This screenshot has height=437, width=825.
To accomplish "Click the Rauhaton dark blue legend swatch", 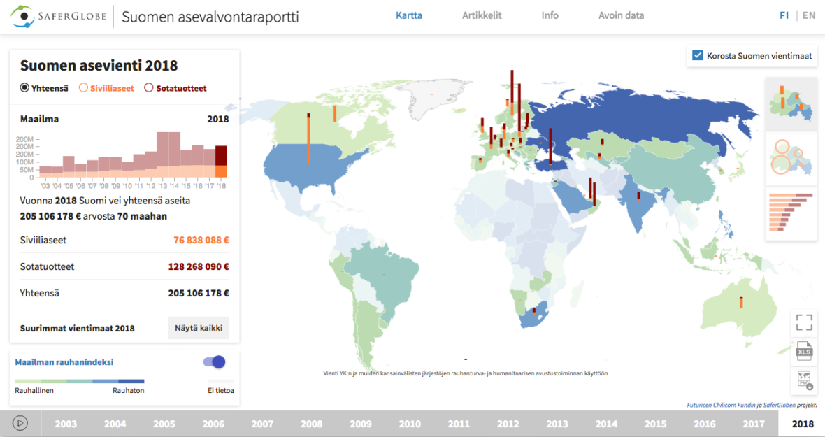I will pyautogui.click(x=131, y=381).
